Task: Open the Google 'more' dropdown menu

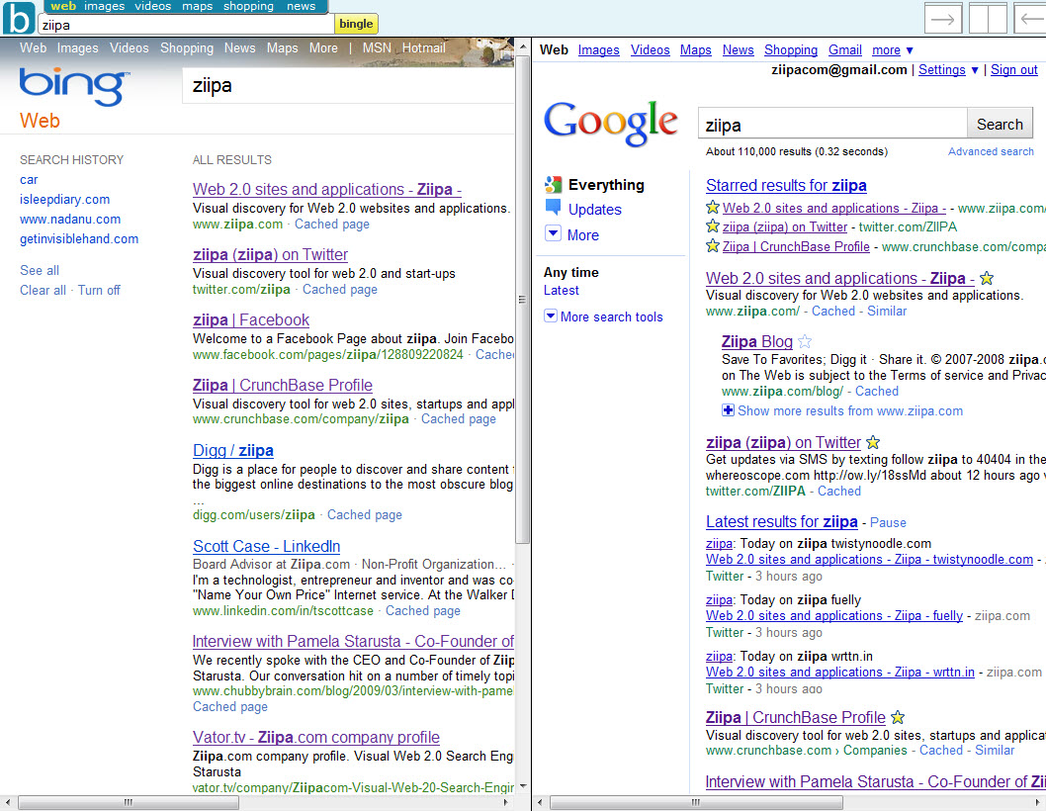Action: [x=893, y=50]
